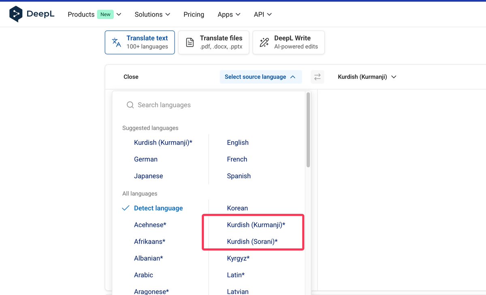Image resolution: width=486 pixels, height=295 pixels.
Task: Select Afrikaans* language
Action: pos(149,242)
